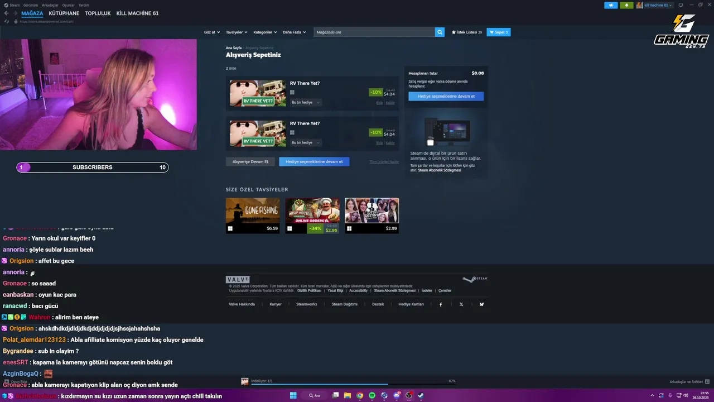
Task: Open the Hediye Kartları footer link
Action: click(411, 304)
